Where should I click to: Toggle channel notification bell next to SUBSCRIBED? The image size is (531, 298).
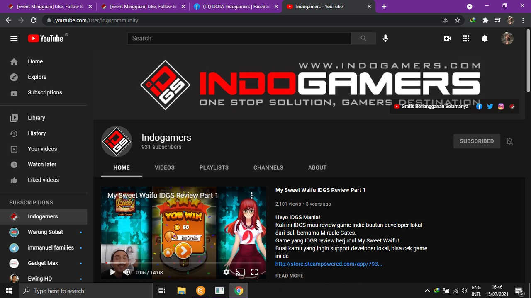point(510,141)
